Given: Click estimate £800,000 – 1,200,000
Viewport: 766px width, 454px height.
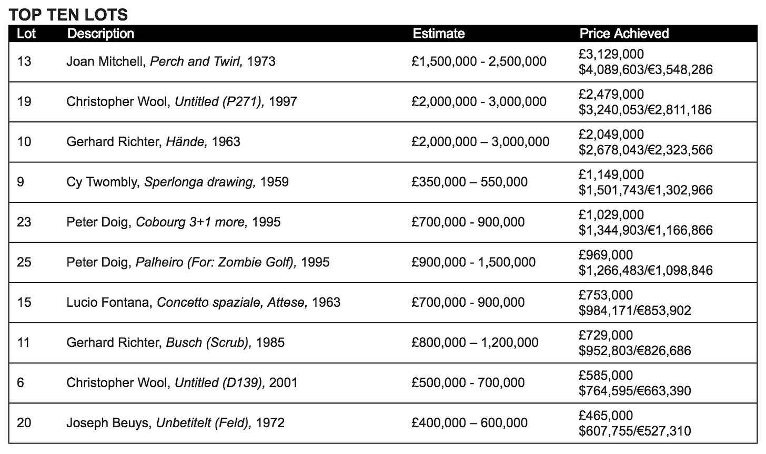Looking at the screenshot, I should 475,343.
